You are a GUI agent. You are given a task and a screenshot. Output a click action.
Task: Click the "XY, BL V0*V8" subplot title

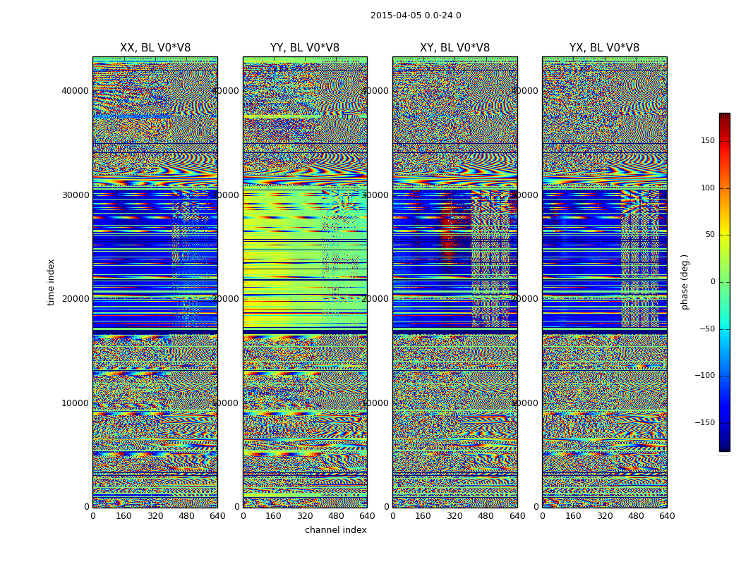(x=454, y=48)
